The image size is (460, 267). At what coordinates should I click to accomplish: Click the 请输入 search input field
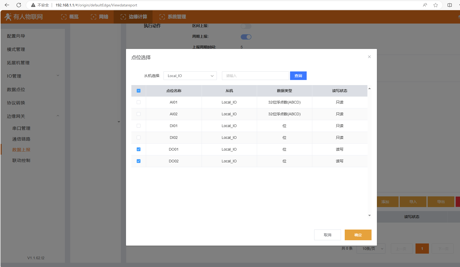(x=255, y=76)
